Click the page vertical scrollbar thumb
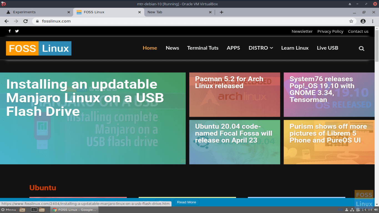The height and width of the screenshot is (213, 379). (377, 46)
